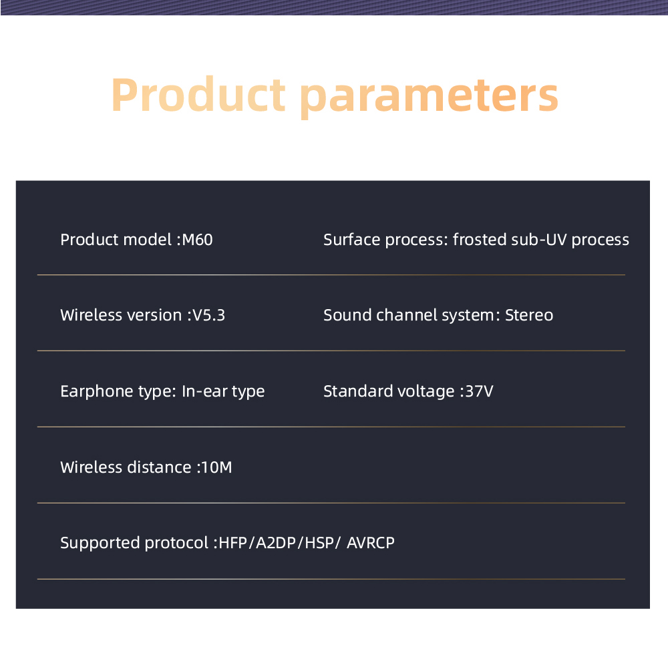Click the 10M distance value

216,467
